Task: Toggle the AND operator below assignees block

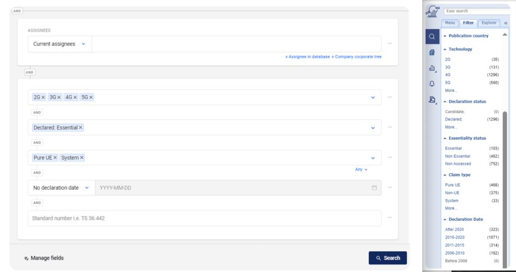Action: (30, 72)
